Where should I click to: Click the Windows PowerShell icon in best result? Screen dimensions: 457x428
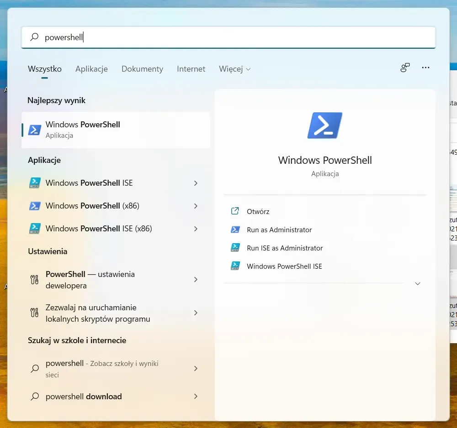tap(35, 130)
